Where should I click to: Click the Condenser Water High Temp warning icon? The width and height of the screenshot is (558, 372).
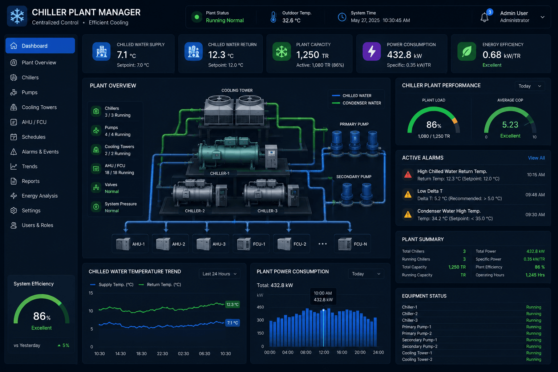(408, 214)
